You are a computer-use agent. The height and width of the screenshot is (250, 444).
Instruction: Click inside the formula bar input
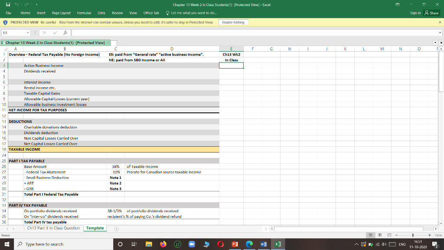[x=254, y=33]
